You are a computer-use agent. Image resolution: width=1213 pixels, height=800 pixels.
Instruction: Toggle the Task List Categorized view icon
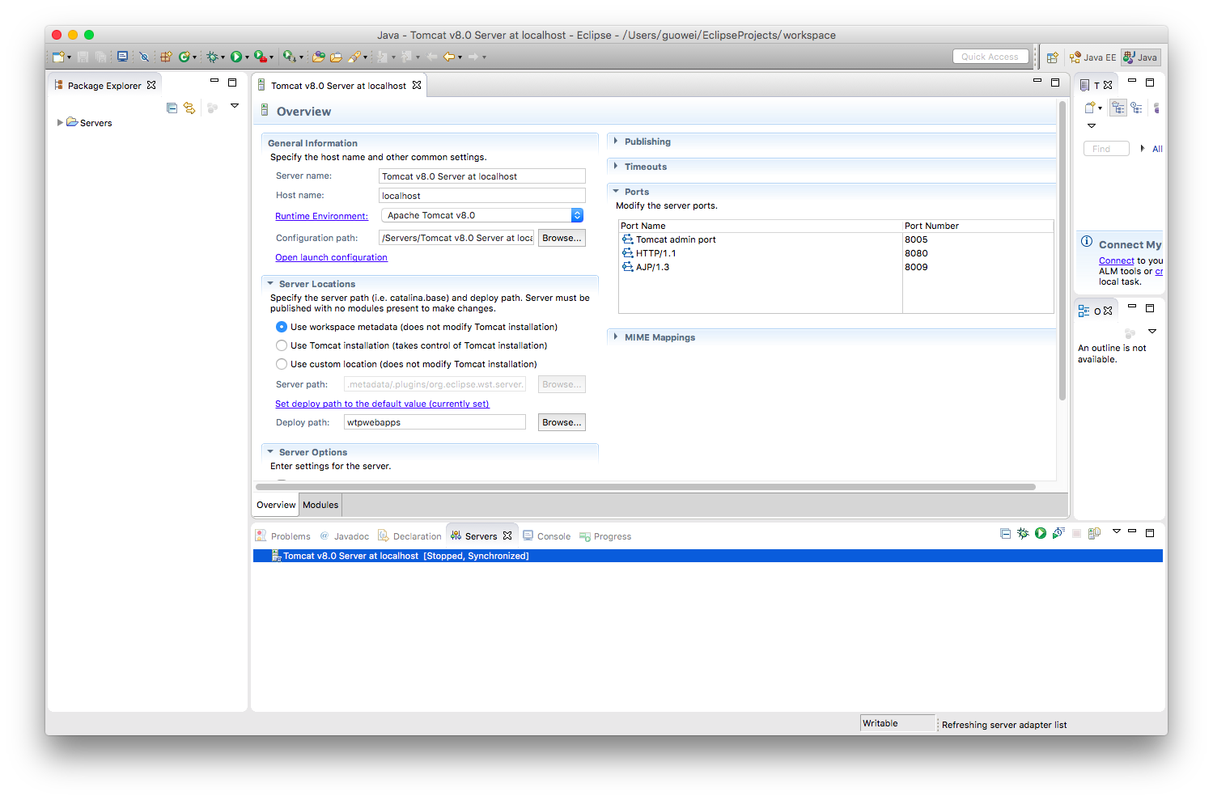(x=1118, y=107)
